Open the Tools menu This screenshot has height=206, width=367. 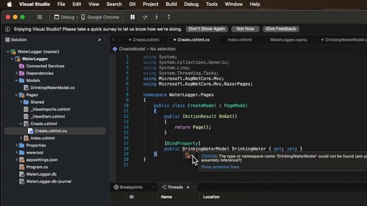pyautogui.click(x=212, y=4)
